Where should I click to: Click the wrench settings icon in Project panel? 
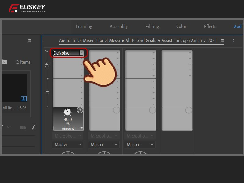click(x=34, y=127)
